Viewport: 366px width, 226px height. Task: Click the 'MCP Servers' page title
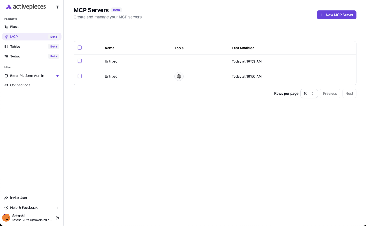tap(91, 10)
